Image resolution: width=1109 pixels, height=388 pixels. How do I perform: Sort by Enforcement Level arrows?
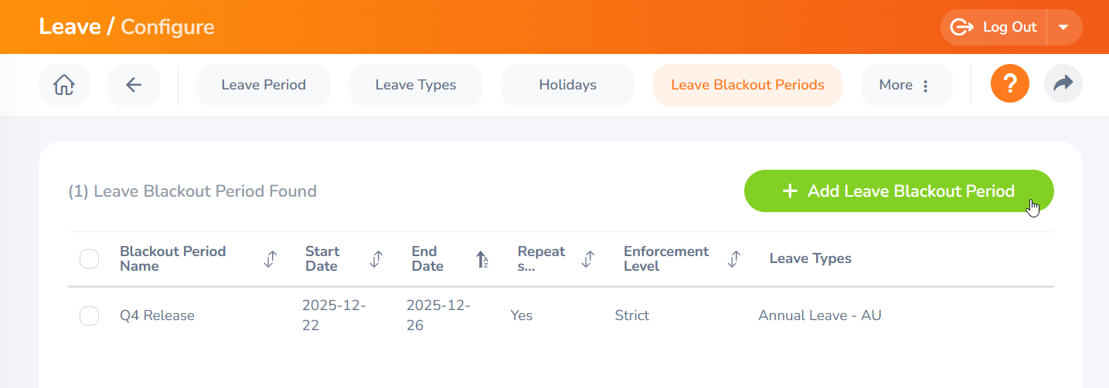tap(734, 259)
